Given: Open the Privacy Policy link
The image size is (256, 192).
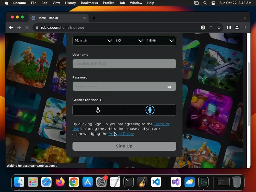Looking at the screenshot, I should coord(121,134).
